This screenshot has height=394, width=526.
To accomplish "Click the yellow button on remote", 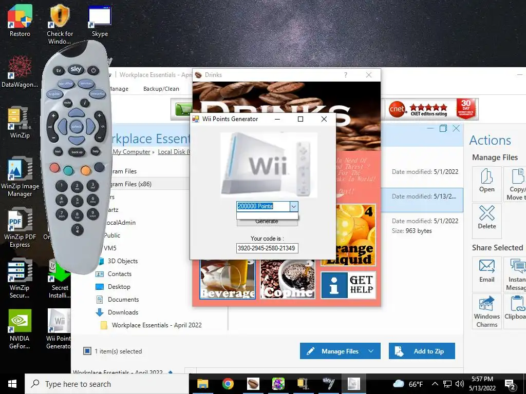I will tap(86, 170).
